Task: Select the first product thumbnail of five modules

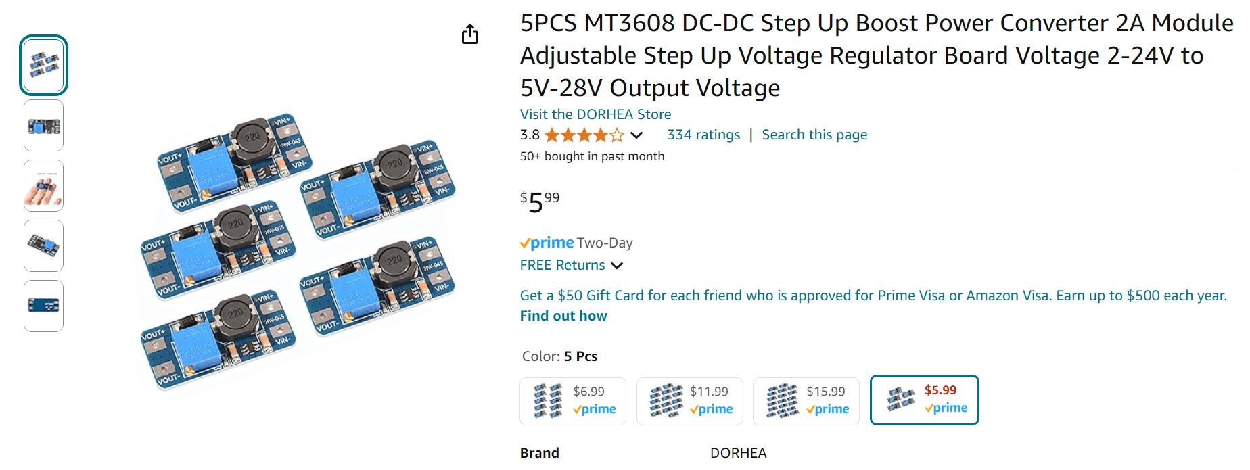Action: 43,65
